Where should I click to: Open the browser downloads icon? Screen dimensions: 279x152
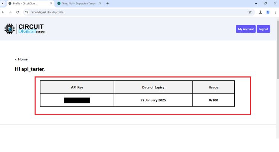tap(260, 12)
